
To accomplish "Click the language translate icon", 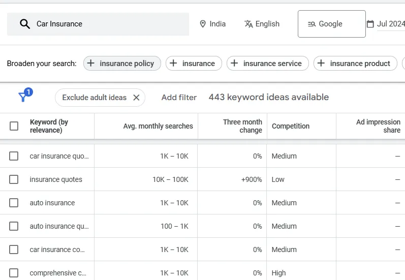I will [x=248, y=24].
